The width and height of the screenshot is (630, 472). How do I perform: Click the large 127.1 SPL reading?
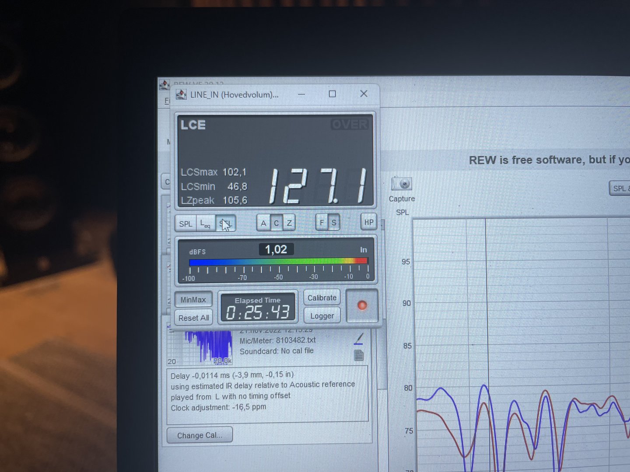pos(318,187)
